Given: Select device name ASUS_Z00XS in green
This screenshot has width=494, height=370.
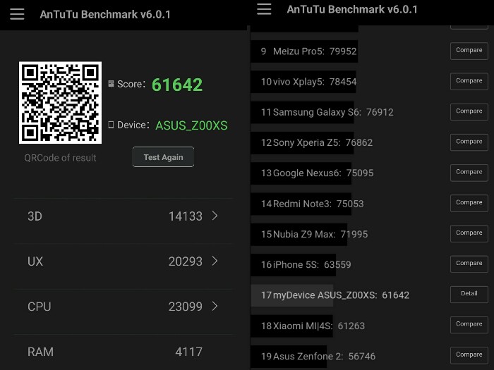Looking at the screenshot, I should tap(191, 125).
